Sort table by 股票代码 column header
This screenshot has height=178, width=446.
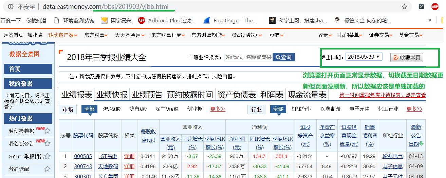(83, 135)
